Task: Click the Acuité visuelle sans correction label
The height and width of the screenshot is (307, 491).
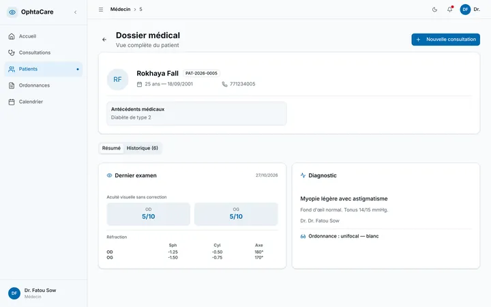Action: [136, 197]
